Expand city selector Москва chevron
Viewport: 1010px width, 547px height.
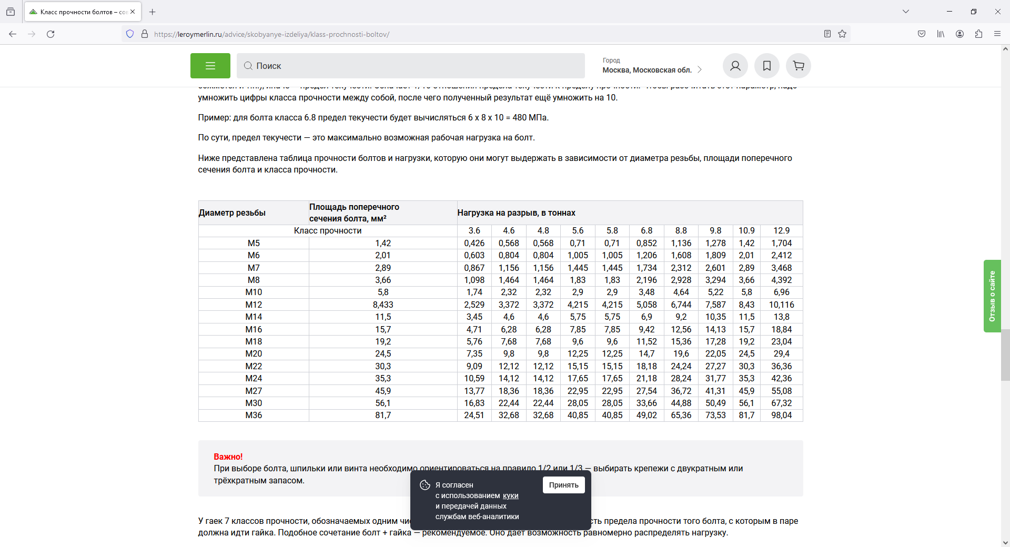pyautogui.click(x=699, y=69)
